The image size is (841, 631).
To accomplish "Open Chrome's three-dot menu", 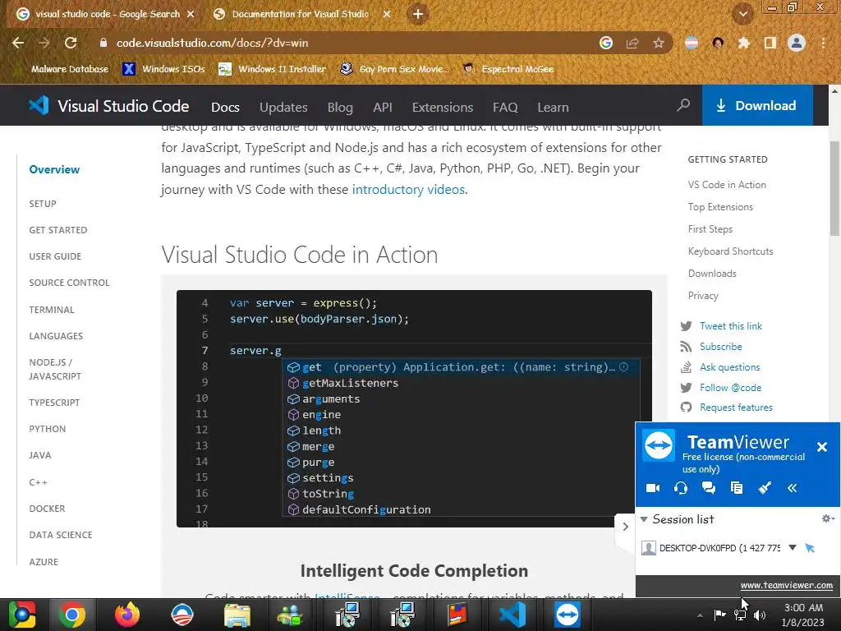I will (823, 43).
